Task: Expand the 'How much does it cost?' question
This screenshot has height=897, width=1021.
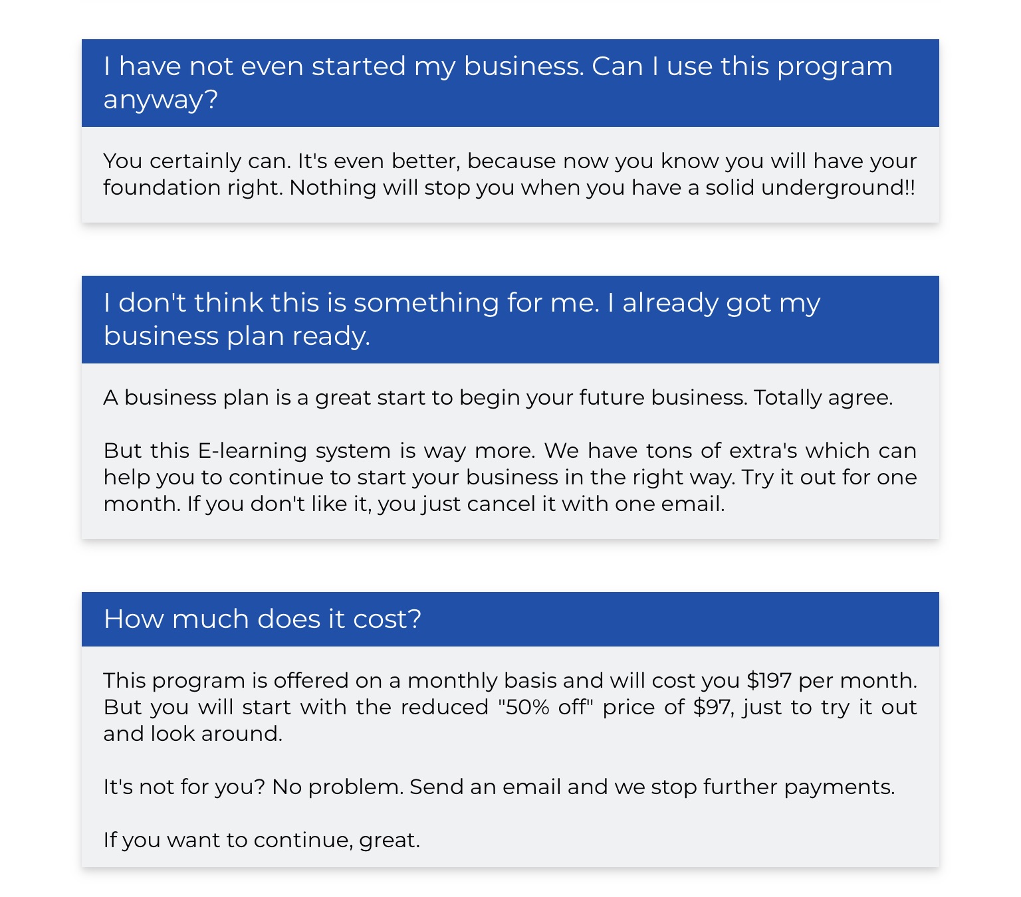Action: 510,619
